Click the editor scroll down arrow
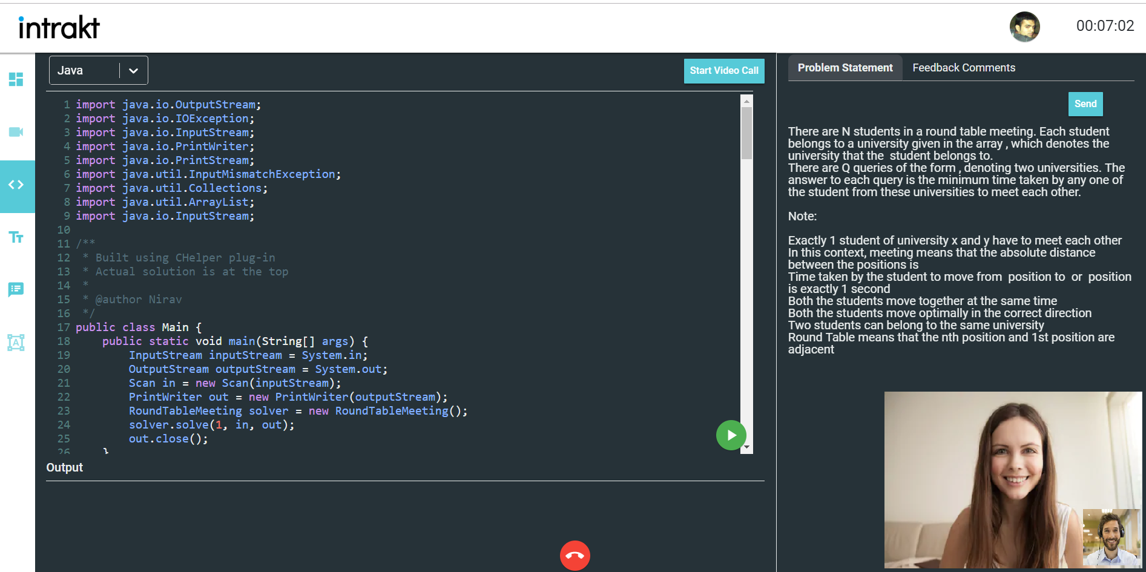 (747, 447)
